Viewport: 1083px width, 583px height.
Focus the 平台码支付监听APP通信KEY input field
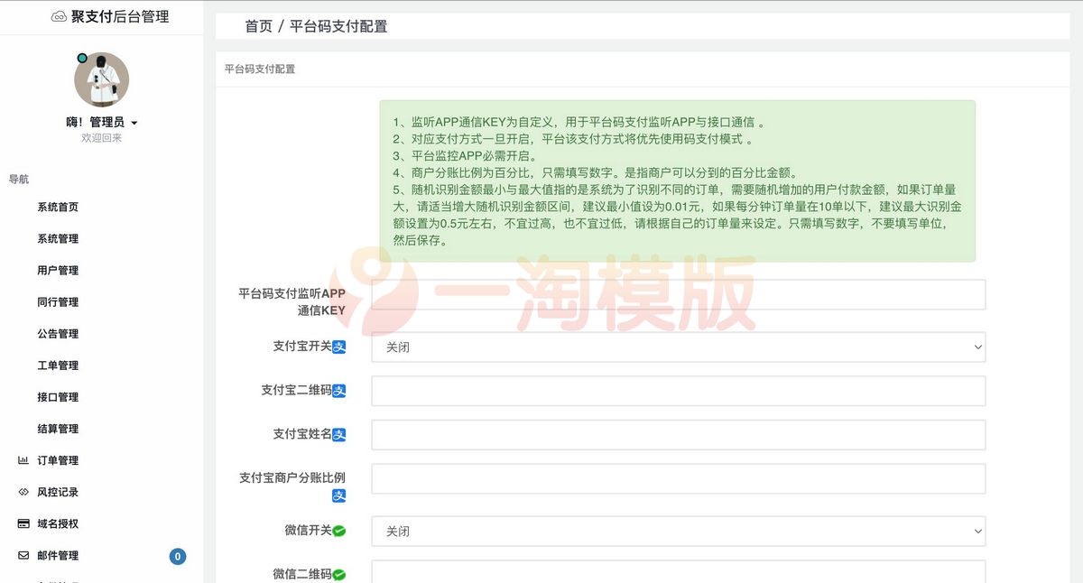click(x=679, y=294)
